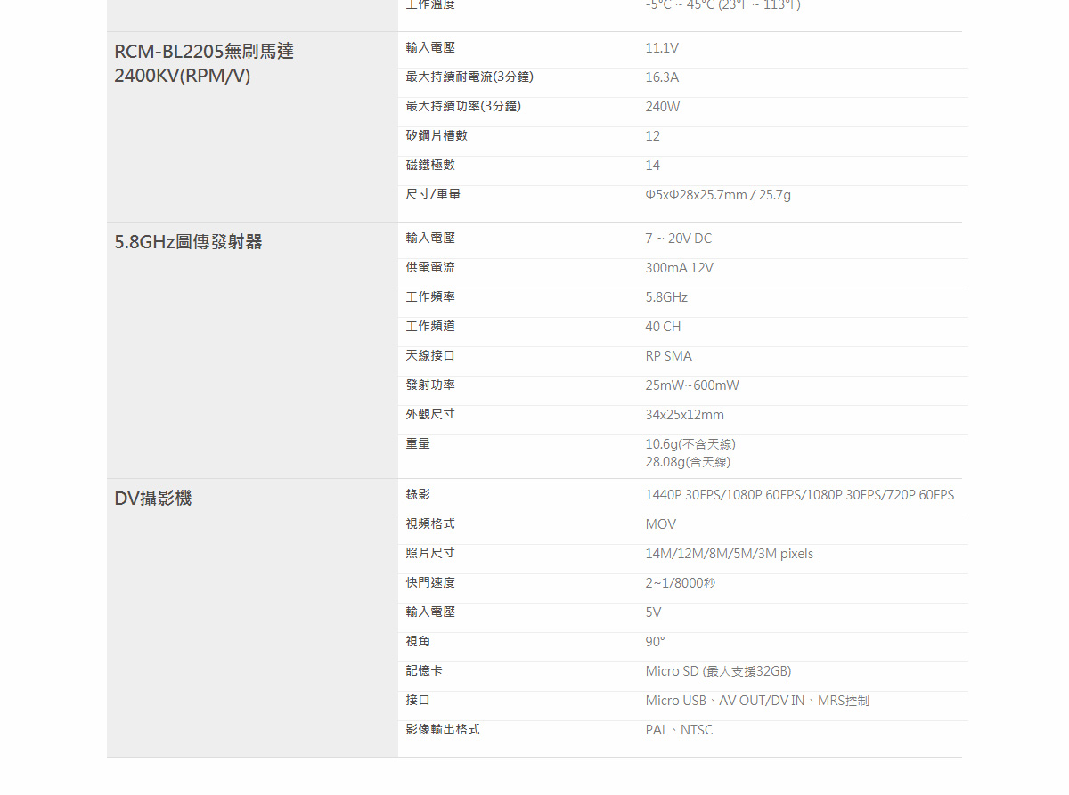This screenshot has width=1069, height=795.
Task: Click the Φ5xΦ28x25.7mm / 25.7g value
Action: (717, 195)
